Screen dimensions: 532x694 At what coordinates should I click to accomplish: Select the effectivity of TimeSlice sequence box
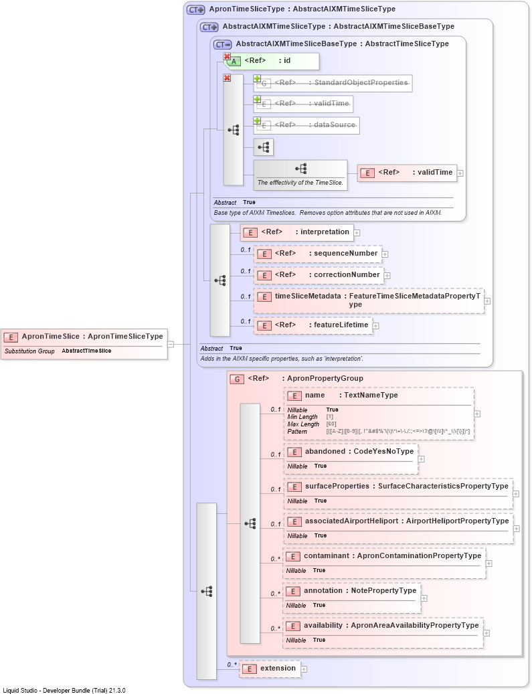coord(300,175)
